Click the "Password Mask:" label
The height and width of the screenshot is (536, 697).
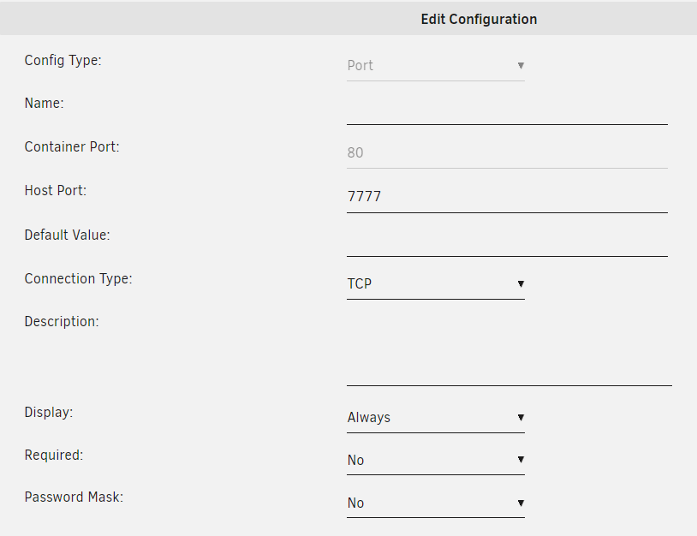[x=74, y=497]
